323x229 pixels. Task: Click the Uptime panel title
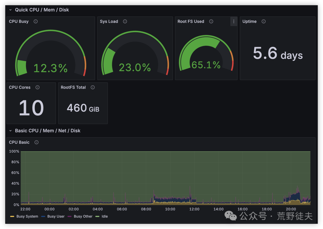(249, 21)
